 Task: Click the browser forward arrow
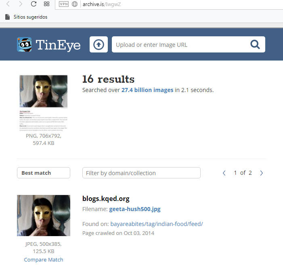(x=21, y=4)
